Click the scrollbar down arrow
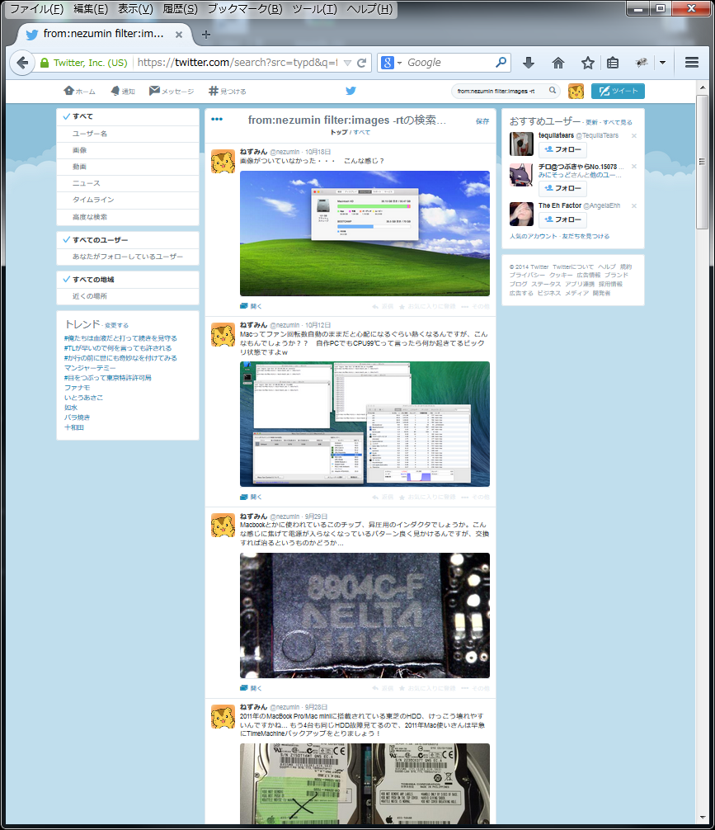 pyautogui.click(x=703, y=818)
